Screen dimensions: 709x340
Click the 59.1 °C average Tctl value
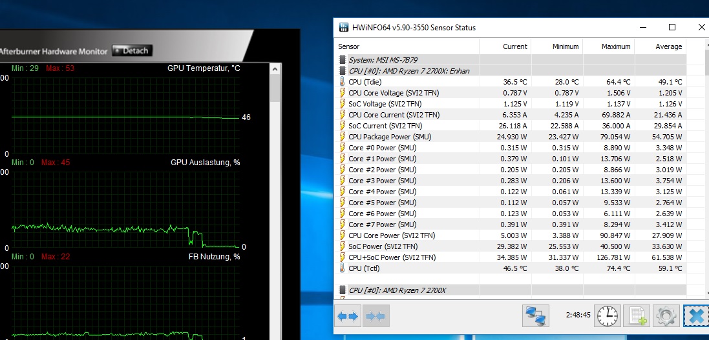pyautogui.click(x=670, y=268)
